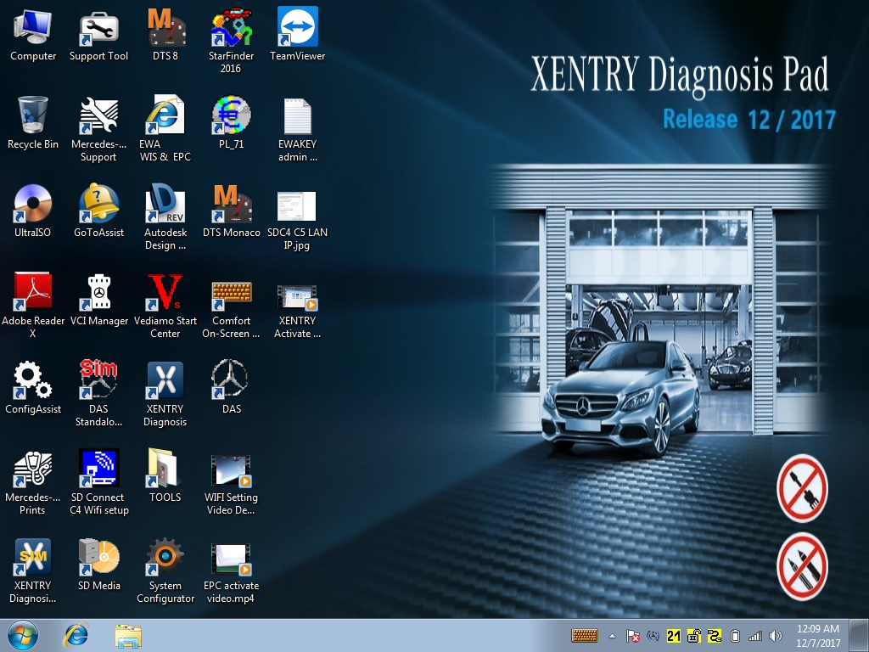Image resolution: width=869 pixels, height=652 pixels.
Task: Open the volume speaker tray icon
Action: (x=776, y=636)
